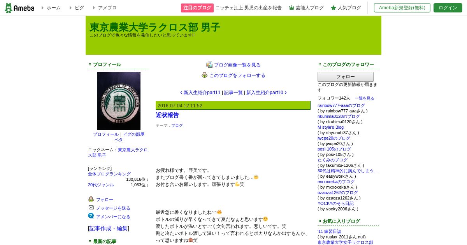467x245 pixels.
Task: Open '11 練習日誌 favorite blog link
Action: coord(329,231)
